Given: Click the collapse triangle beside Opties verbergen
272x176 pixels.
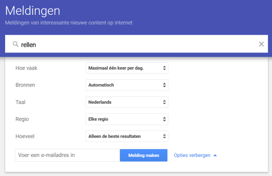Looking at the screenshot, I should [x=215, y=155].
